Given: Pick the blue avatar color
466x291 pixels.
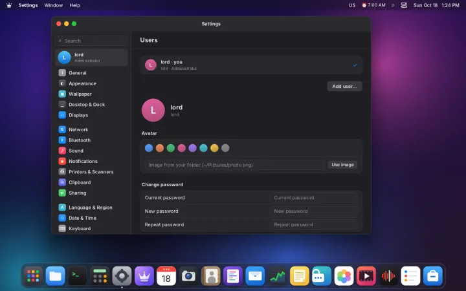Looking at the screenshot, I should (149, 148).
